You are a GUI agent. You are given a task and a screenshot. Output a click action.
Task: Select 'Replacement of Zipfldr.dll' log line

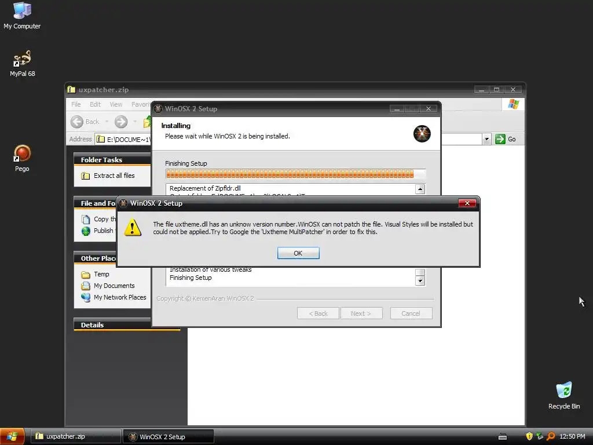pos(205,188)
